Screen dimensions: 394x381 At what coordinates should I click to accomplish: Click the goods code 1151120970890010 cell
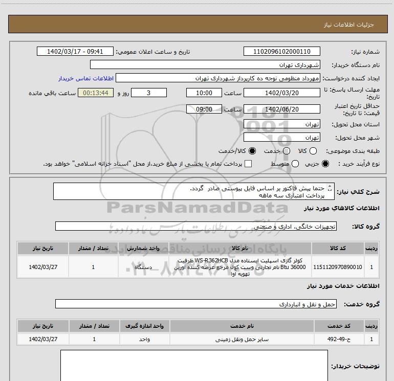[338, 267]
